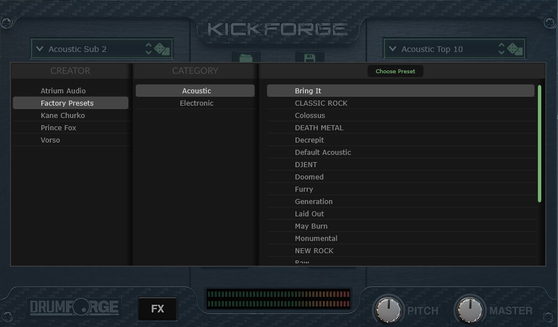Choose the Electronic category
558x327 pixels.
(x=195, y=103)
